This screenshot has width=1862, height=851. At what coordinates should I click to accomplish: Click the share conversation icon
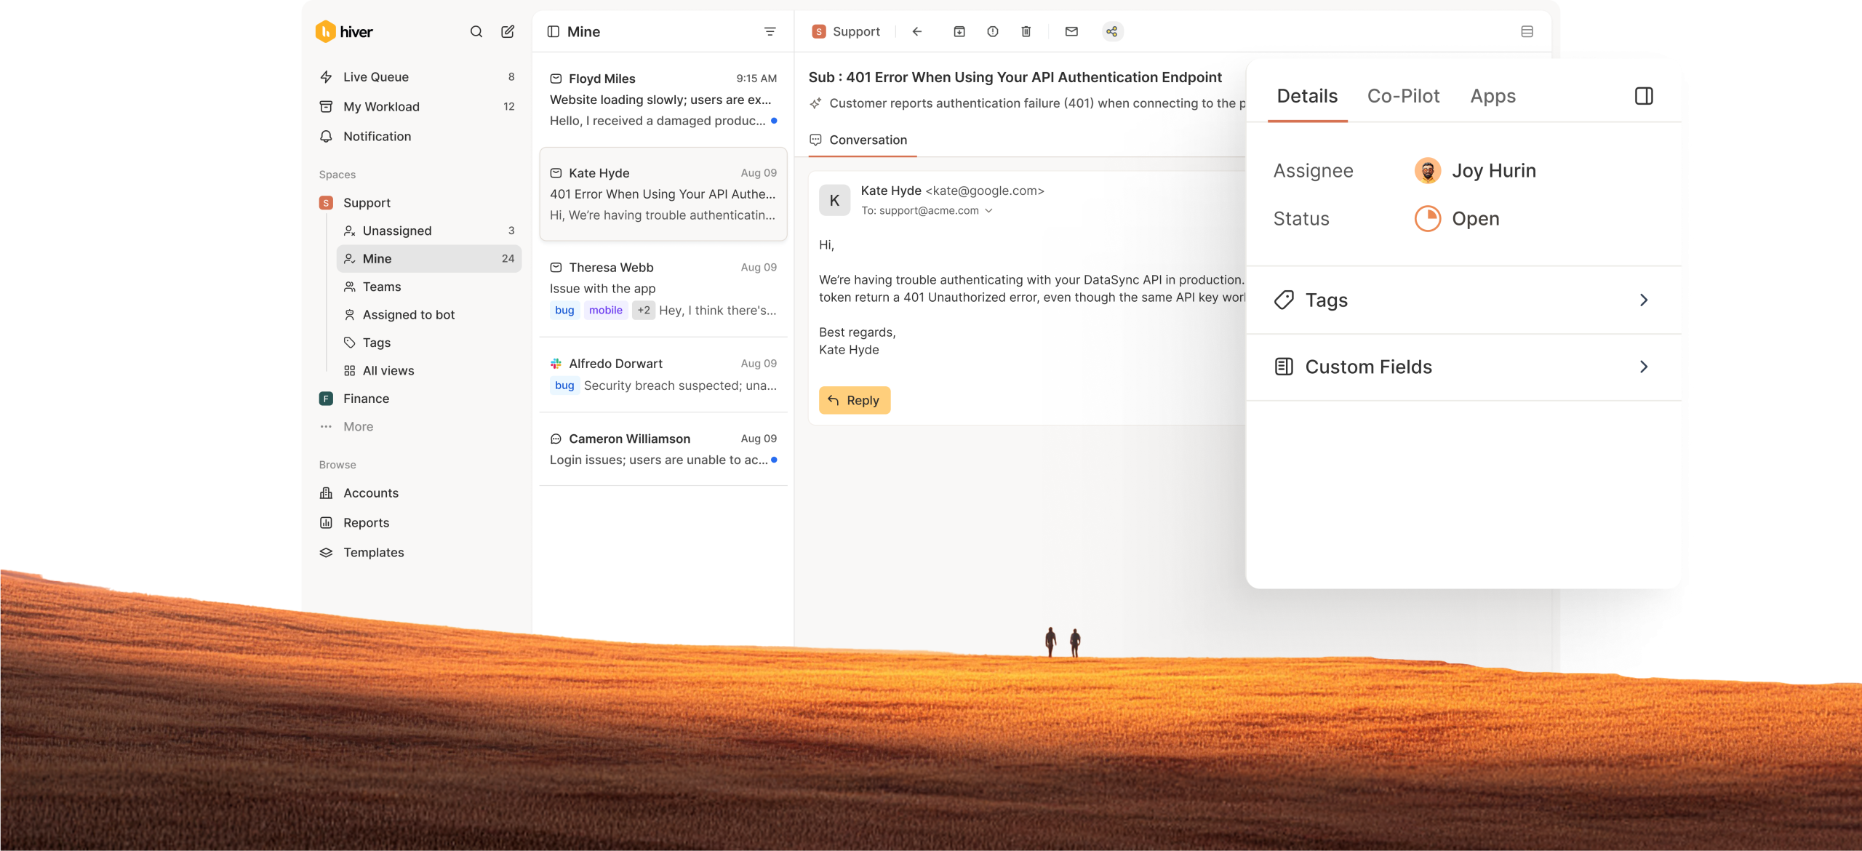1112,32
